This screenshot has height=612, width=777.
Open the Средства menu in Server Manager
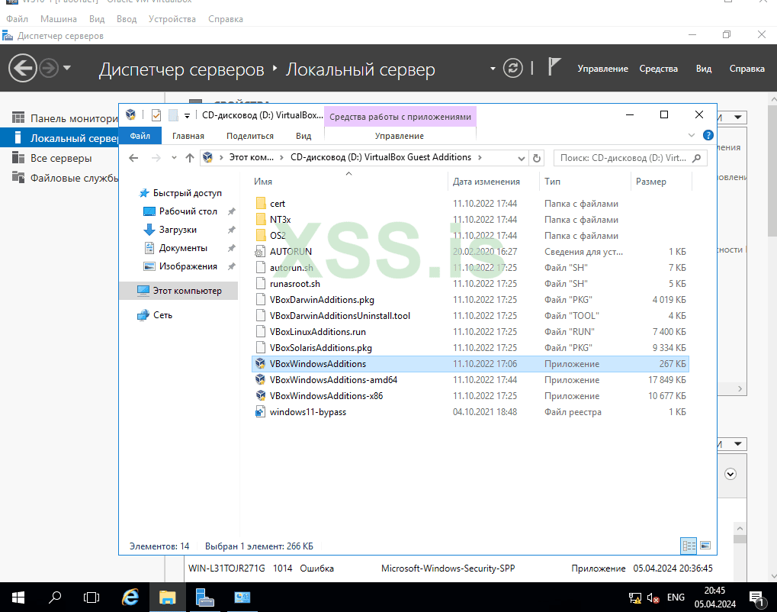659,69
